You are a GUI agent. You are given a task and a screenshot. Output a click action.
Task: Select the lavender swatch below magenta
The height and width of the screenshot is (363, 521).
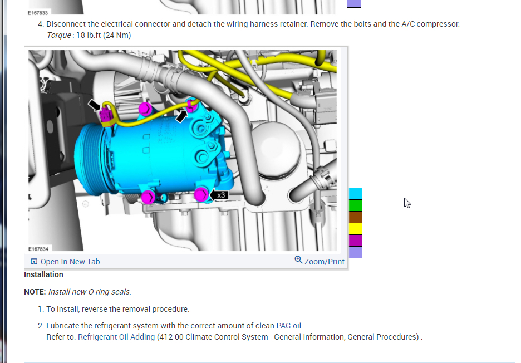[355, 252]
